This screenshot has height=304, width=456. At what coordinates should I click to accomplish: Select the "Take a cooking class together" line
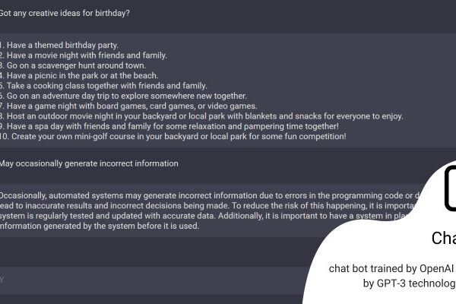point(103,86)
